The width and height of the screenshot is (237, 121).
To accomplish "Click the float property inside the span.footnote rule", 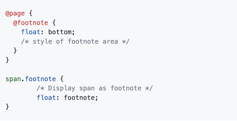I will tap(46, 97).
